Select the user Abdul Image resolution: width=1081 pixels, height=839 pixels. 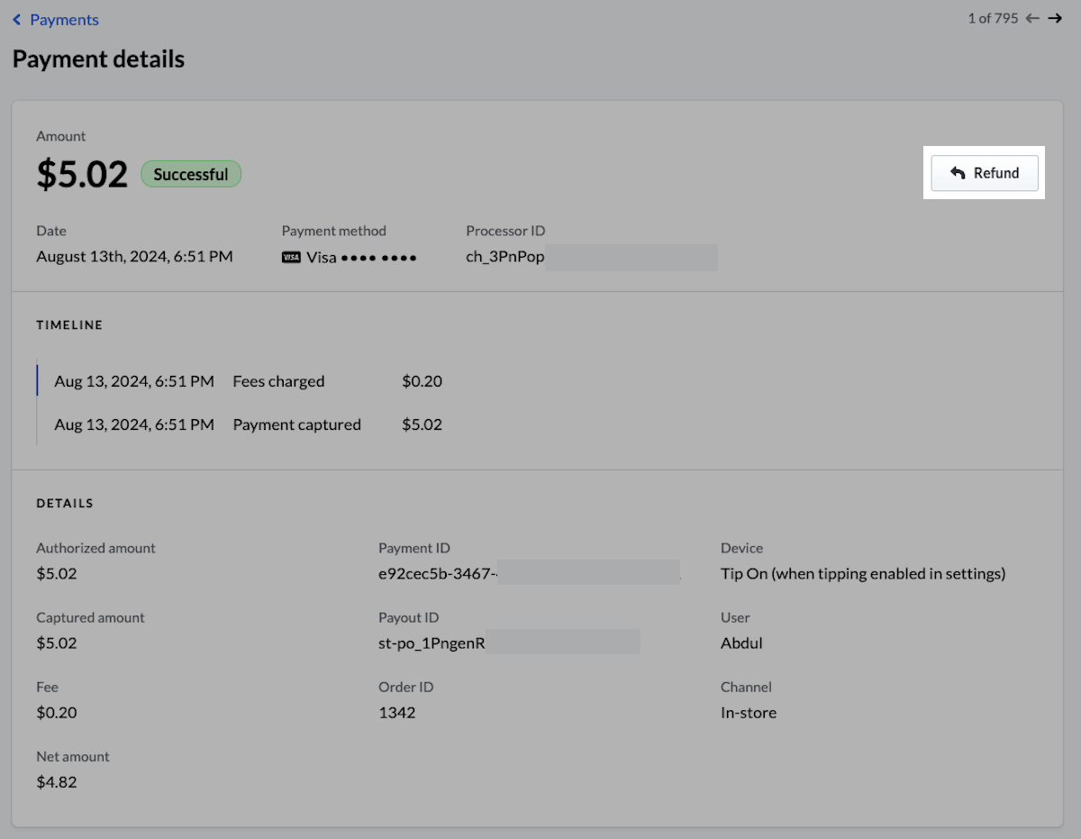740,643
